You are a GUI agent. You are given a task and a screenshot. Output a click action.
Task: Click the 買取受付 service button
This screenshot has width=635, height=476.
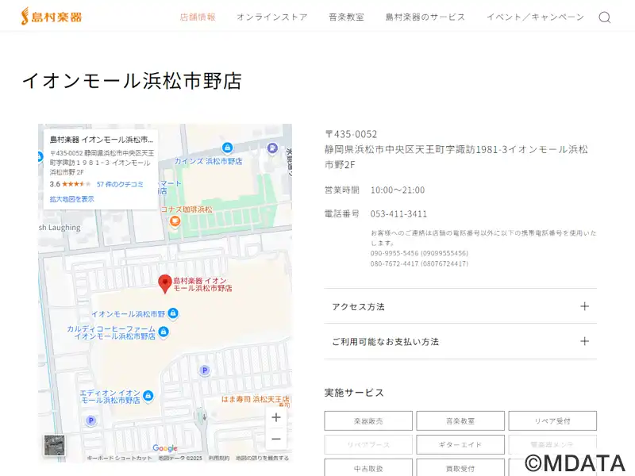pyautogui.click(x=460, y=468)
